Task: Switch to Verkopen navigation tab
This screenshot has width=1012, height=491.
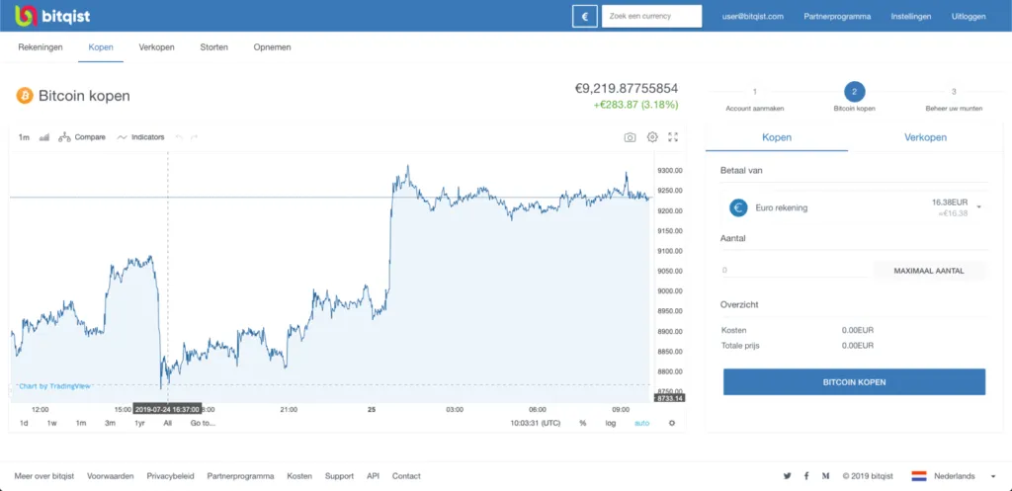Action: (x=157, y=47)
